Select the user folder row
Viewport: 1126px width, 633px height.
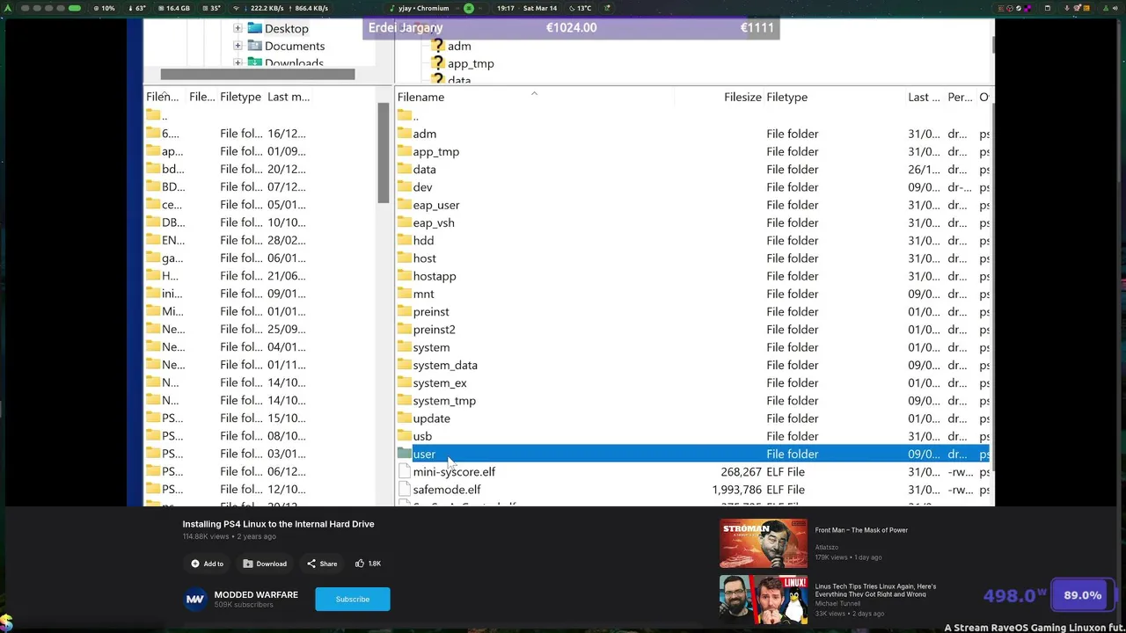[693, 454]
